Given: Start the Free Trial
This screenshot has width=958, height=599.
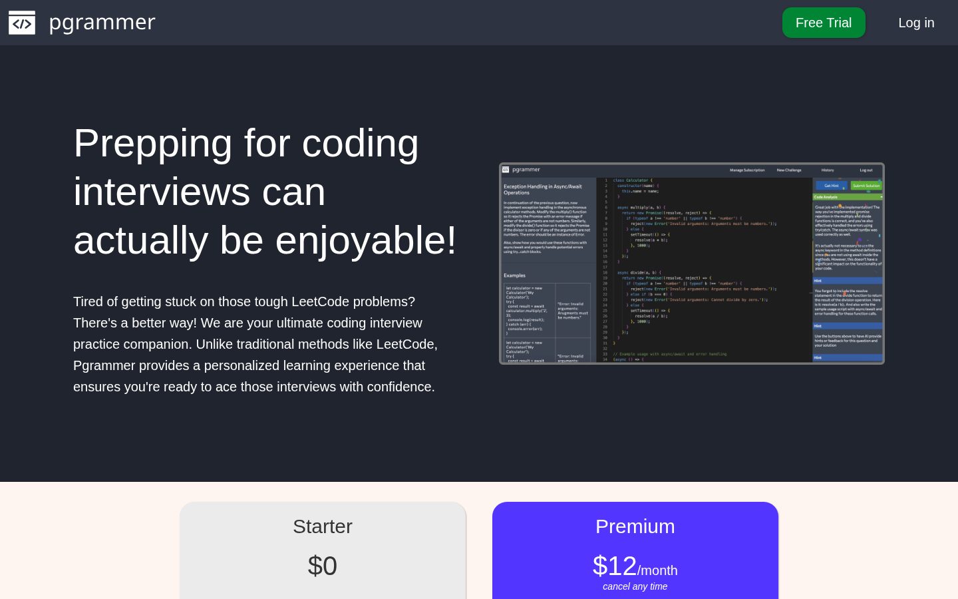Looking at the screenshot, I should (824, 23).
